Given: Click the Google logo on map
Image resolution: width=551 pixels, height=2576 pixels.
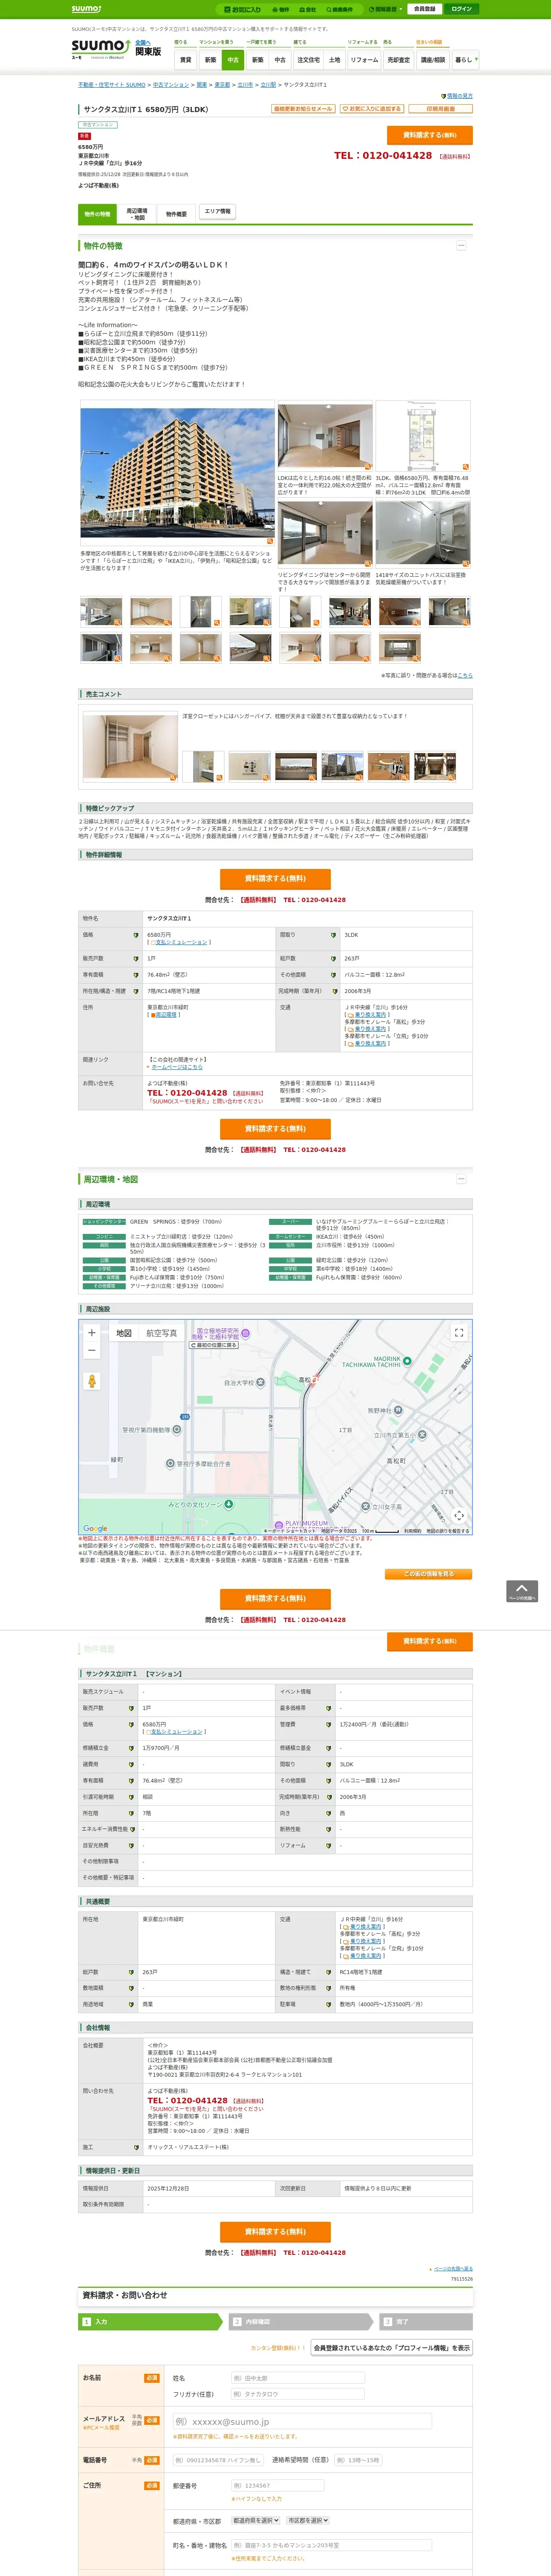Looking at the screenshot, I should (x=95, y=1529).
